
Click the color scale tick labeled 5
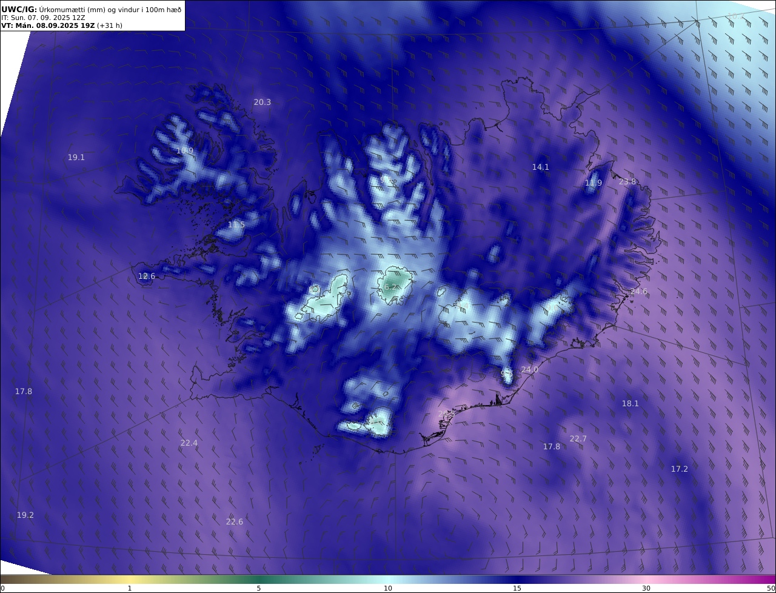259,588
